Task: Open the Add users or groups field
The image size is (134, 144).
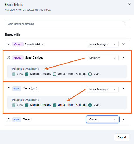Action: [x=67, y=24]
